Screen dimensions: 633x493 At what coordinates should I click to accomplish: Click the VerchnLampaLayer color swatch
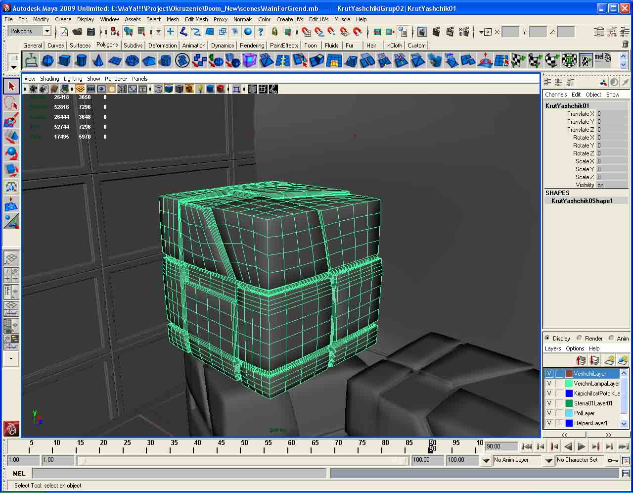pos(569,383)
